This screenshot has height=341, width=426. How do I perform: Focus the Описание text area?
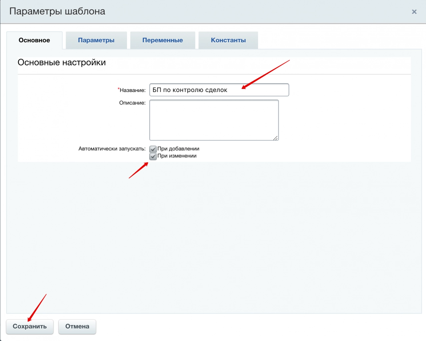(214, 120)
